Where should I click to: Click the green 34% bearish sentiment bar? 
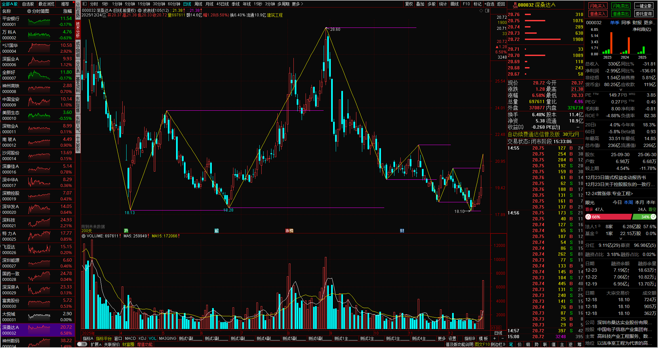click(x=644, y=217)
